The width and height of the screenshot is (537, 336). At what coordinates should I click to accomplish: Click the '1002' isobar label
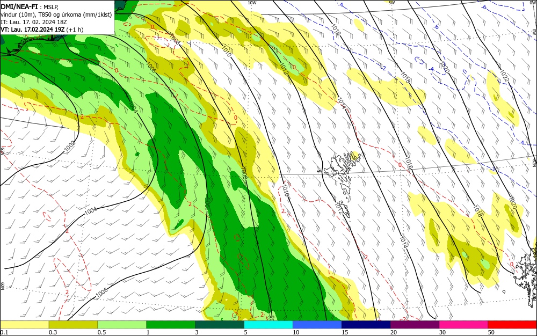pyautogui.click(x=69, y=147)
